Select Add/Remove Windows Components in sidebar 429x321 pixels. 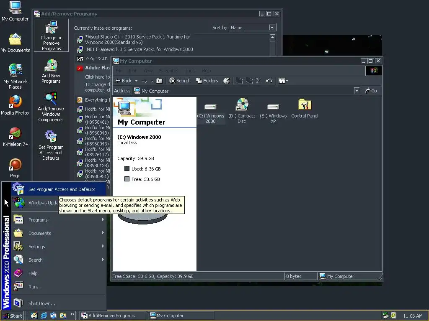pos(51,107)
